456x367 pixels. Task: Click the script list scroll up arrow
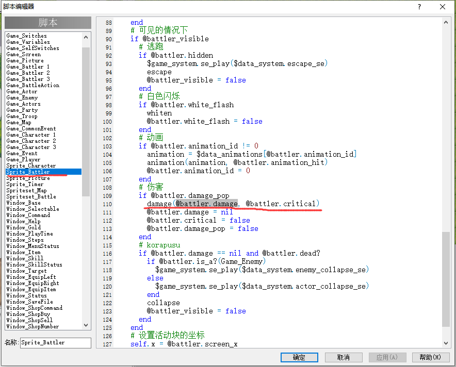click(x=86, y=37)
